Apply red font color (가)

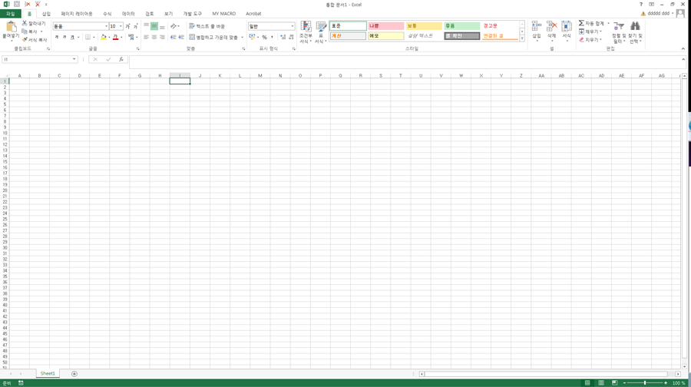[x=115, y=38]
